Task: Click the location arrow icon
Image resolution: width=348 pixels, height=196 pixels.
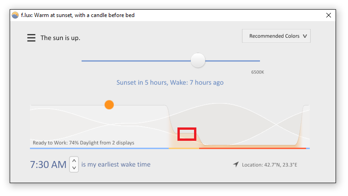Action: click(x=236, y=164)
